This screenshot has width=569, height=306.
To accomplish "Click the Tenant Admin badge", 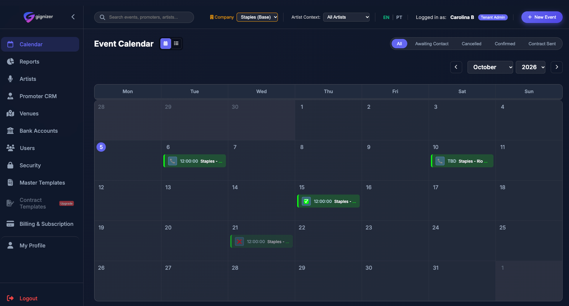I will [x=493, y=17].
